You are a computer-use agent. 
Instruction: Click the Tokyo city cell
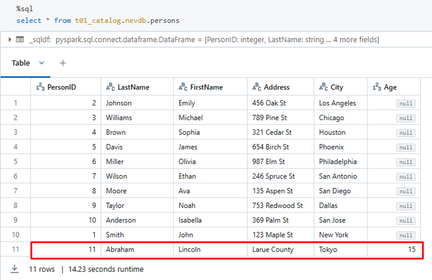328,249
